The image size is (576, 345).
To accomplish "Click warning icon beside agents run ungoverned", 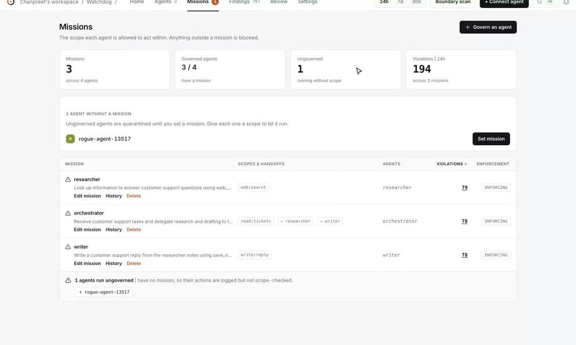I will pyautogui.click(x=68, y=281).
